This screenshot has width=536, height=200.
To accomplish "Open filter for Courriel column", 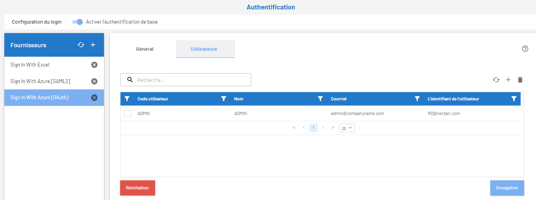I will click(x=417, y=99).
